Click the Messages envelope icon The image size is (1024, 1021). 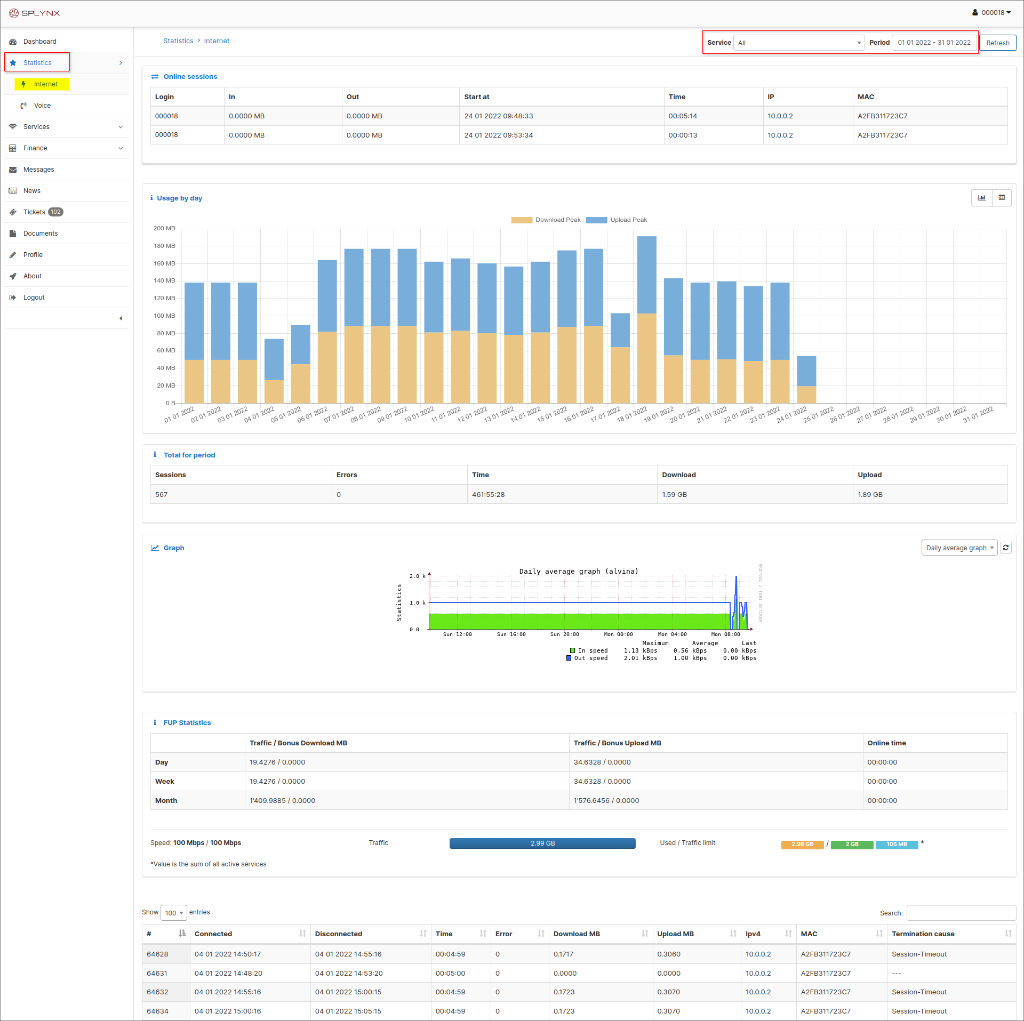click(x=13, y=170)
